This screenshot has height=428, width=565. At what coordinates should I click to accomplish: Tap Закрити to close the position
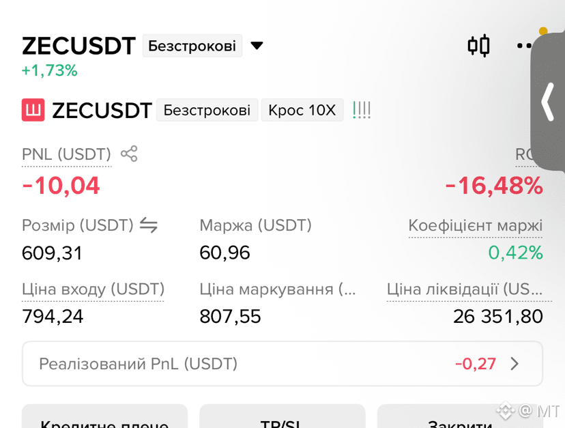tap(460, 416)
